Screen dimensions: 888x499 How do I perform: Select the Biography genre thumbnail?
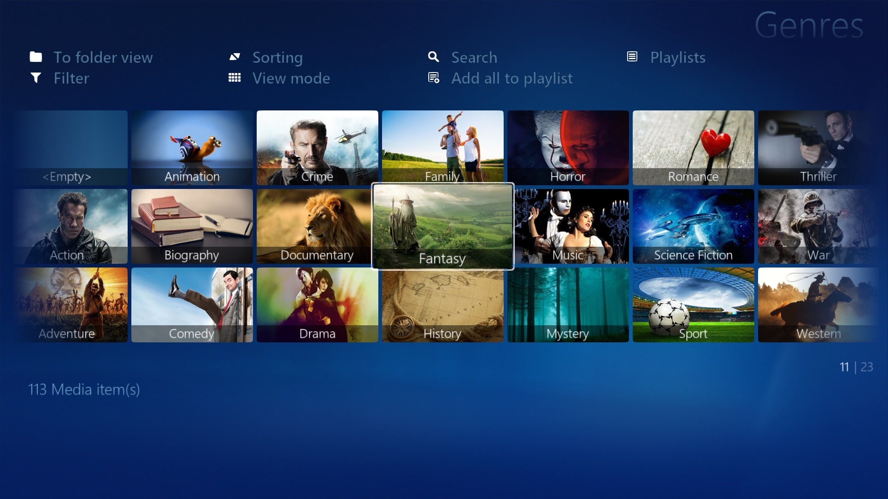tap(192, 226)
